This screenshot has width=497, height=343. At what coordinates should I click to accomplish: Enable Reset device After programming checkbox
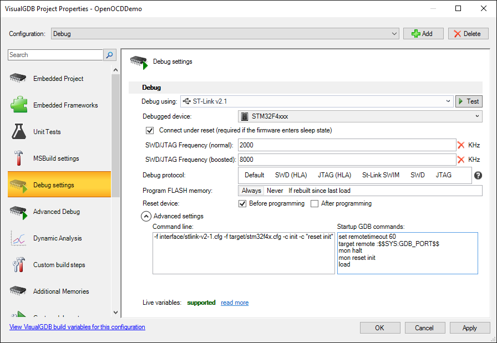coord(315,204)
